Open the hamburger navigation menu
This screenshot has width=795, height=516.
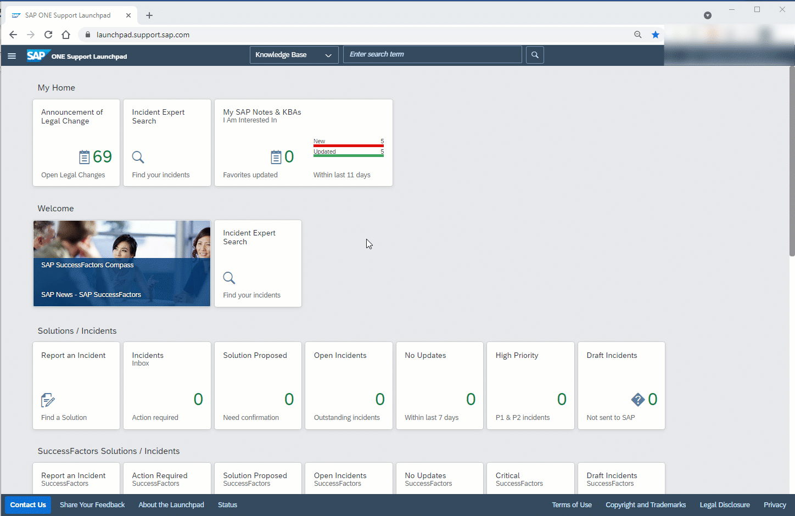pos(12,56)
